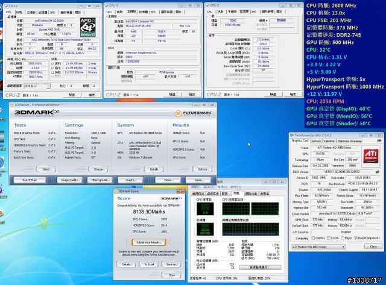Open the processor selection dropdown in CPU-Z

point(37,86)
